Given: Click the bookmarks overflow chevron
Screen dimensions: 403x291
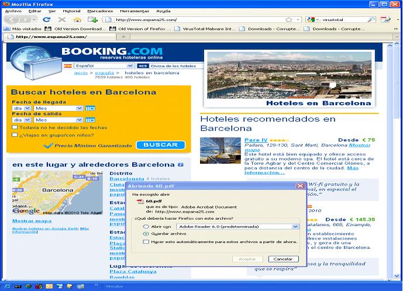Looking at the screenshot, I should 396,29.
